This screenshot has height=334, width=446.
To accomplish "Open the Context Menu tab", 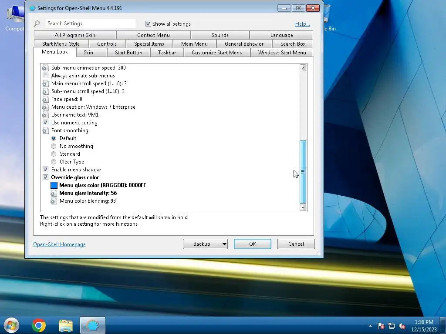I will pos(154,35).
